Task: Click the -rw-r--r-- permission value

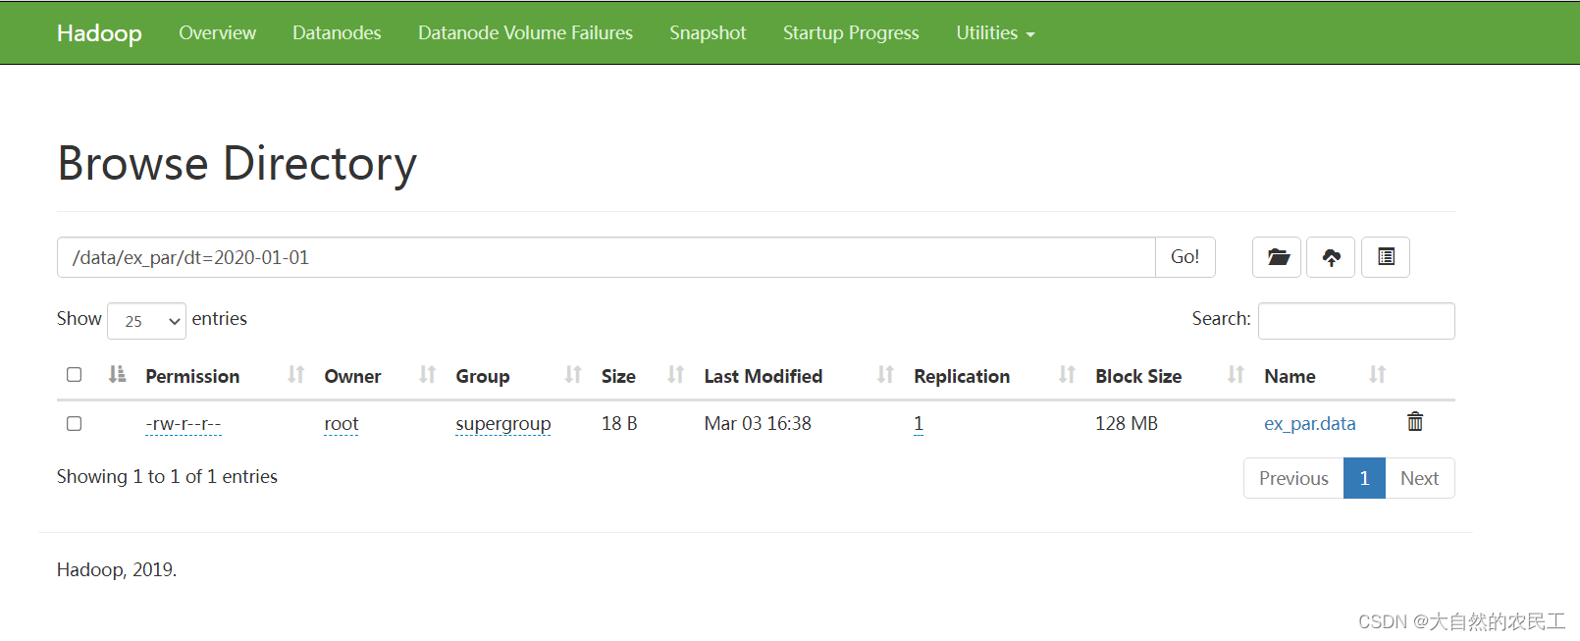Action: (x=184, y=423)
